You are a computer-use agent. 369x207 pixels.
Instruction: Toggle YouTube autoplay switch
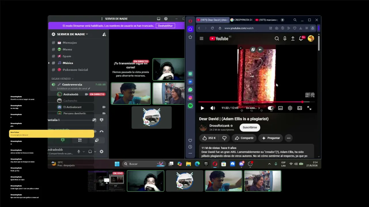pos(271,108)
